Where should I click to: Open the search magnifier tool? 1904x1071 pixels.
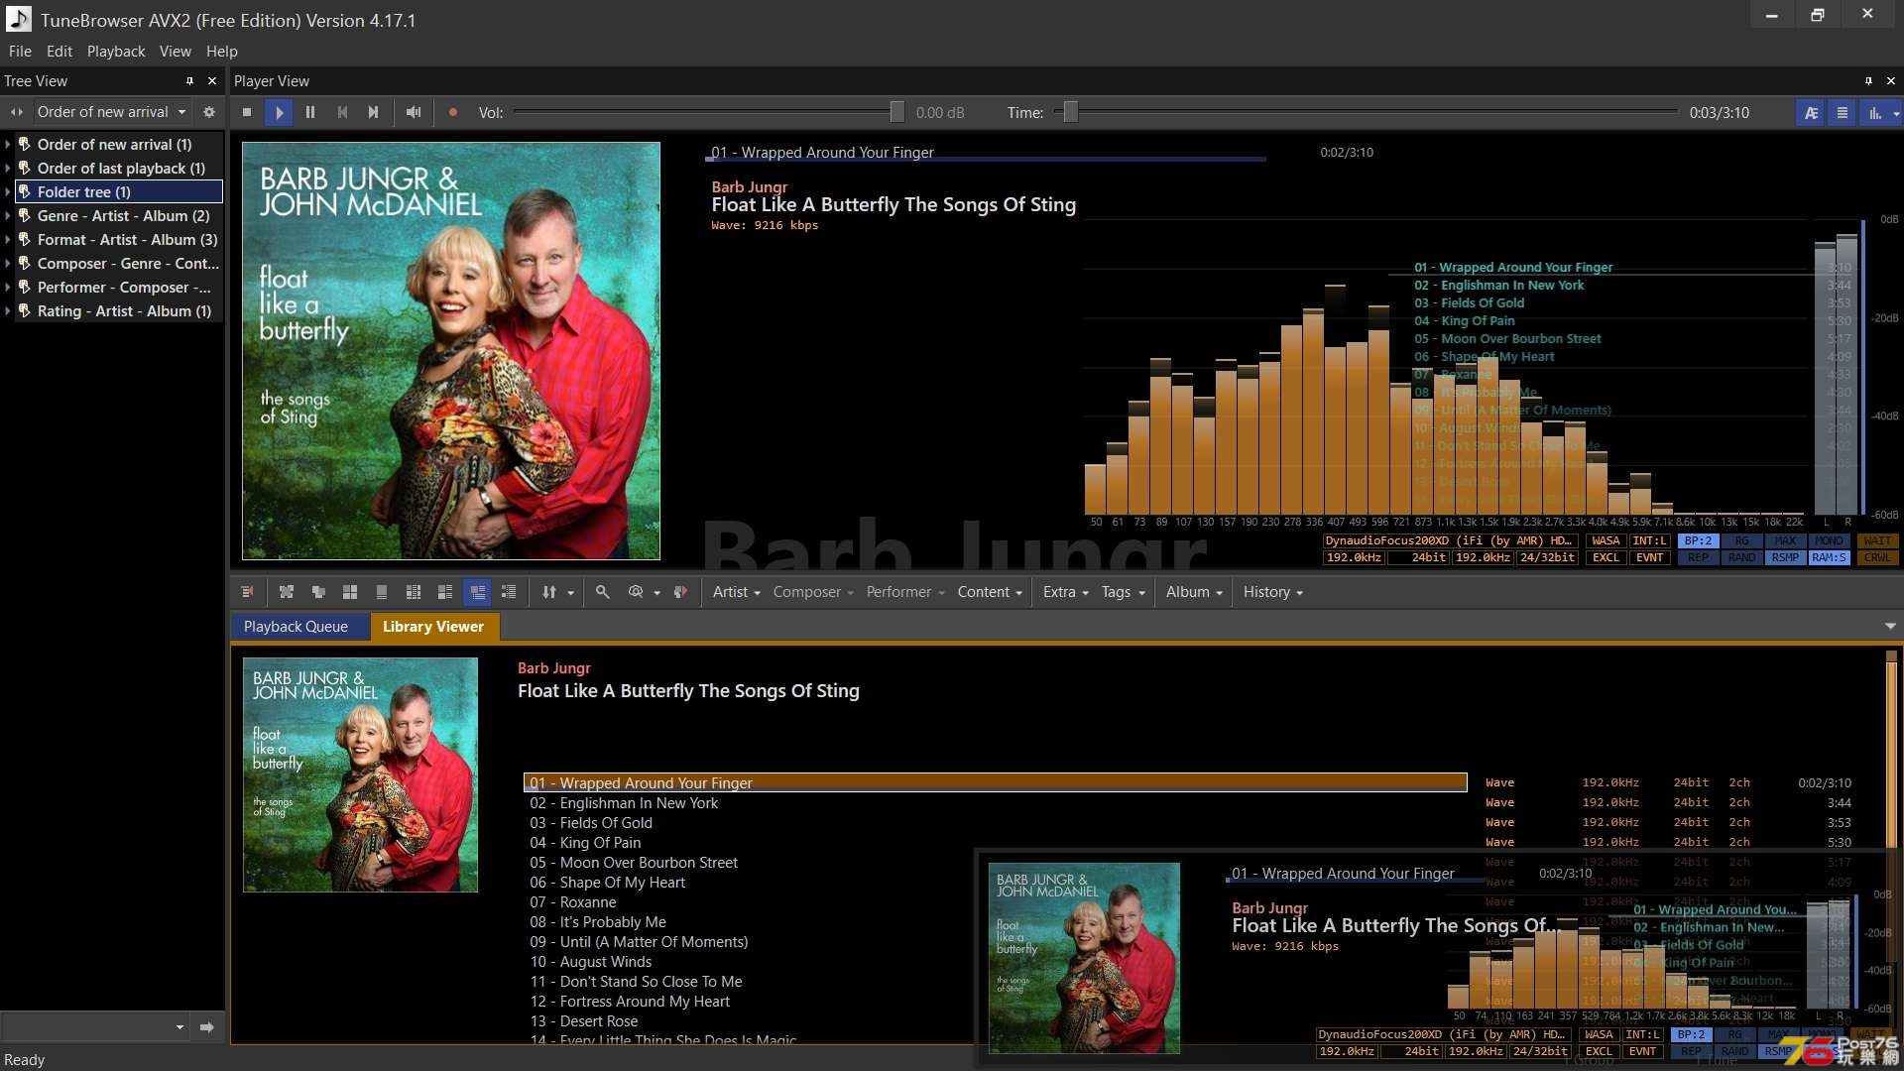point(602,592)
